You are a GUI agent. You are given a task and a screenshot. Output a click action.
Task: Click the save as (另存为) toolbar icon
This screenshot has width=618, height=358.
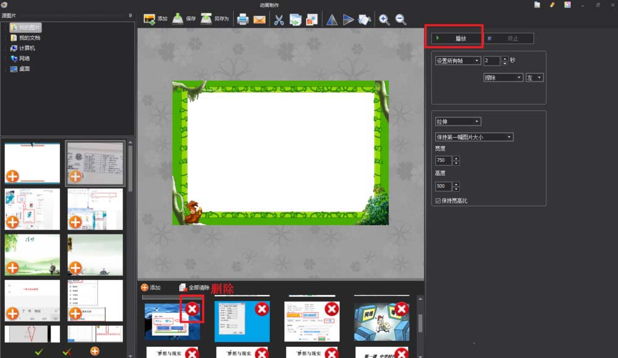point(206,19)
